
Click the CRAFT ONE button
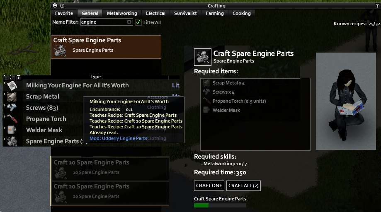click(209, 185)
